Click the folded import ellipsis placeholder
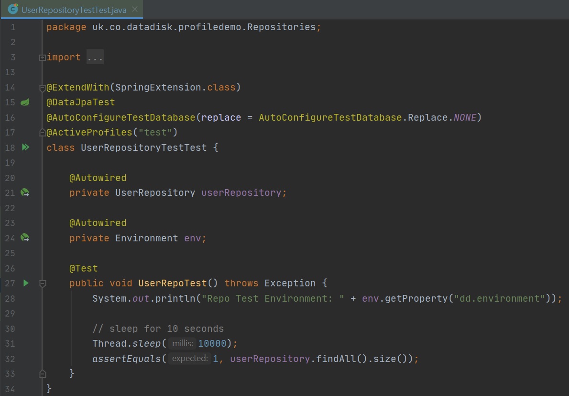569x396 pixels. [x=95, y=57]
